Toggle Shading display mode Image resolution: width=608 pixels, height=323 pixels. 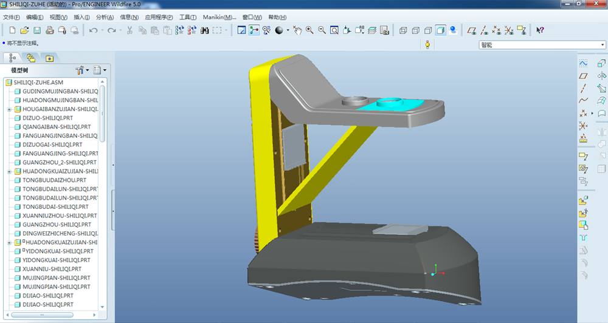coord(441,30)
